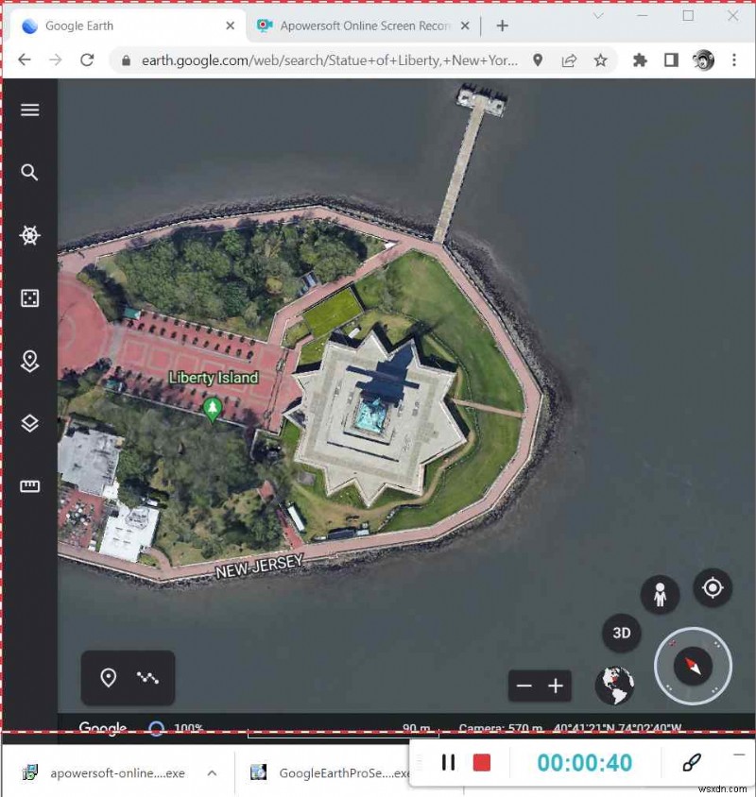Open the Google Earth hamburger main menu

tap(29, 110)
